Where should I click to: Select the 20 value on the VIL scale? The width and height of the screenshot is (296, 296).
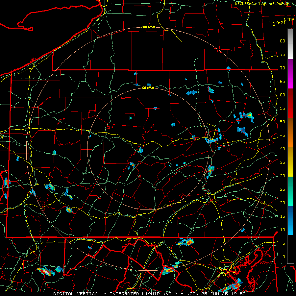(283, 203)
